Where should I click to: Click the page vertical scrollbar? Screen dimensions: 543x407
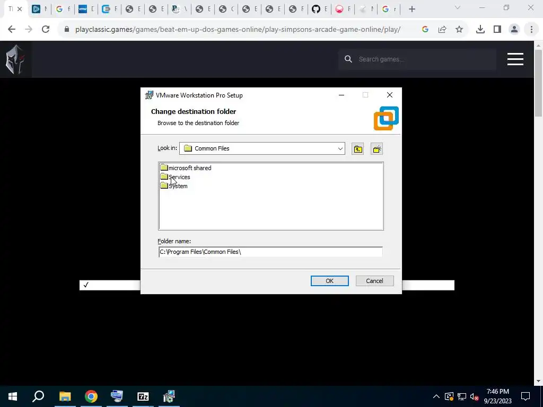tap(538, 83)
